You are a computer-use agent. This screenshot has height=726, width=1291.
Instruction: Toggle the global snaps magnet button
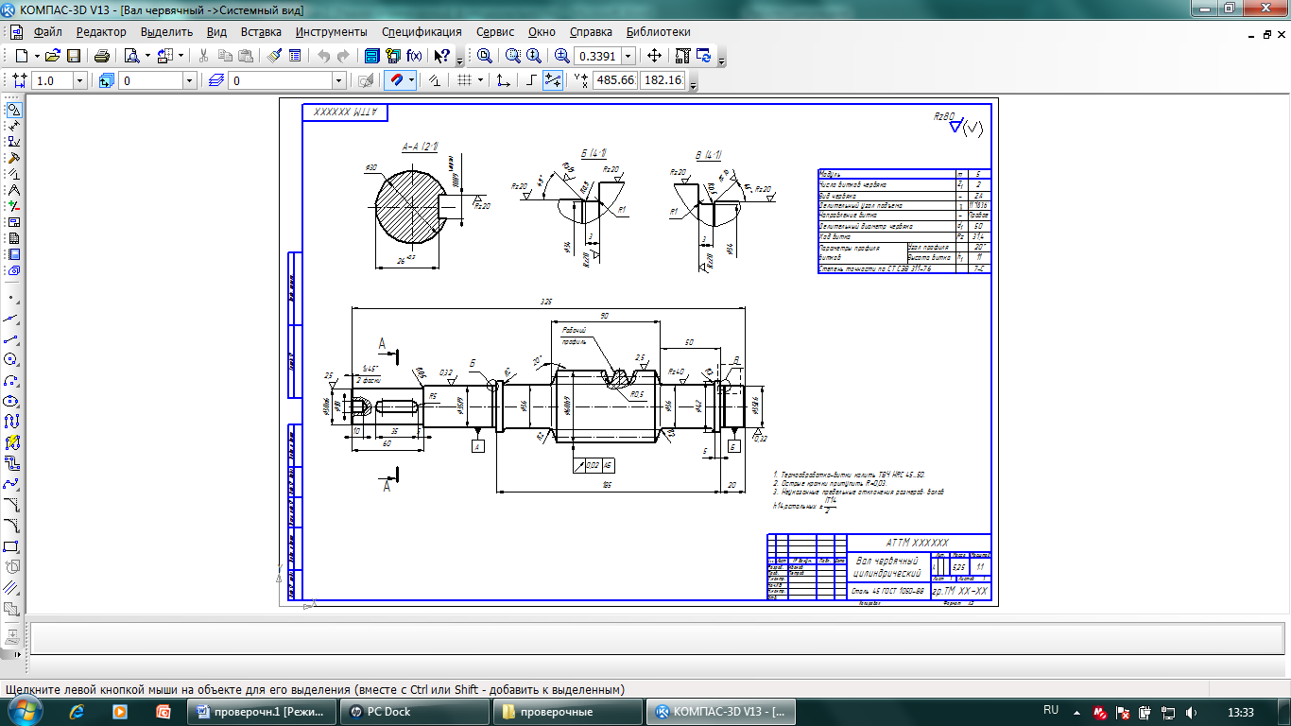[397, 80]
